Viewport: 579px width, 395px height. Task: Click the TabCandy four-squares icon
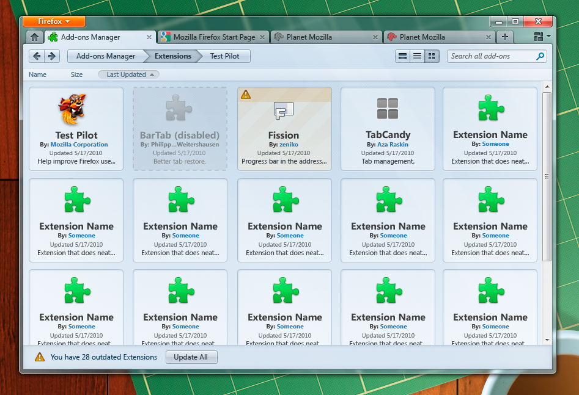tap(388, 109)
